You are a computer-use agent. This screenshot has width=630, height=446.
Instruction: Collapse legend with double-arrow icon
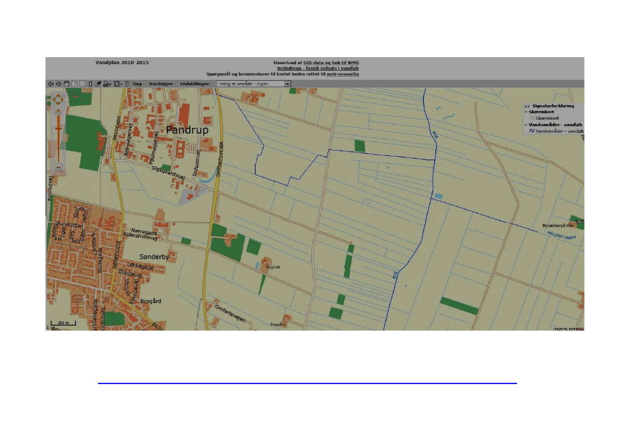tap(527, 106)
